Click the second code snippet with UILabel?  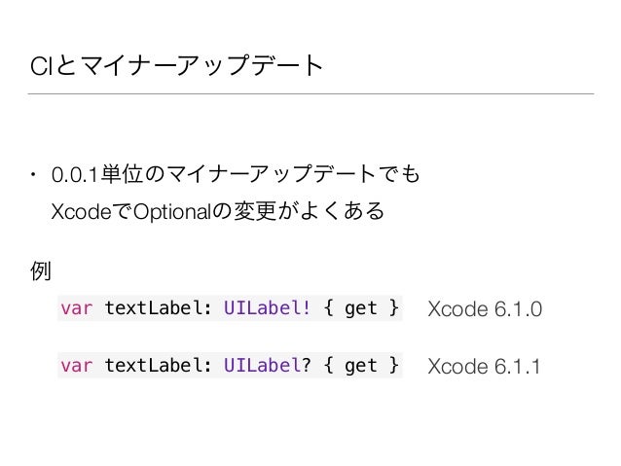(x=230, y=365)
